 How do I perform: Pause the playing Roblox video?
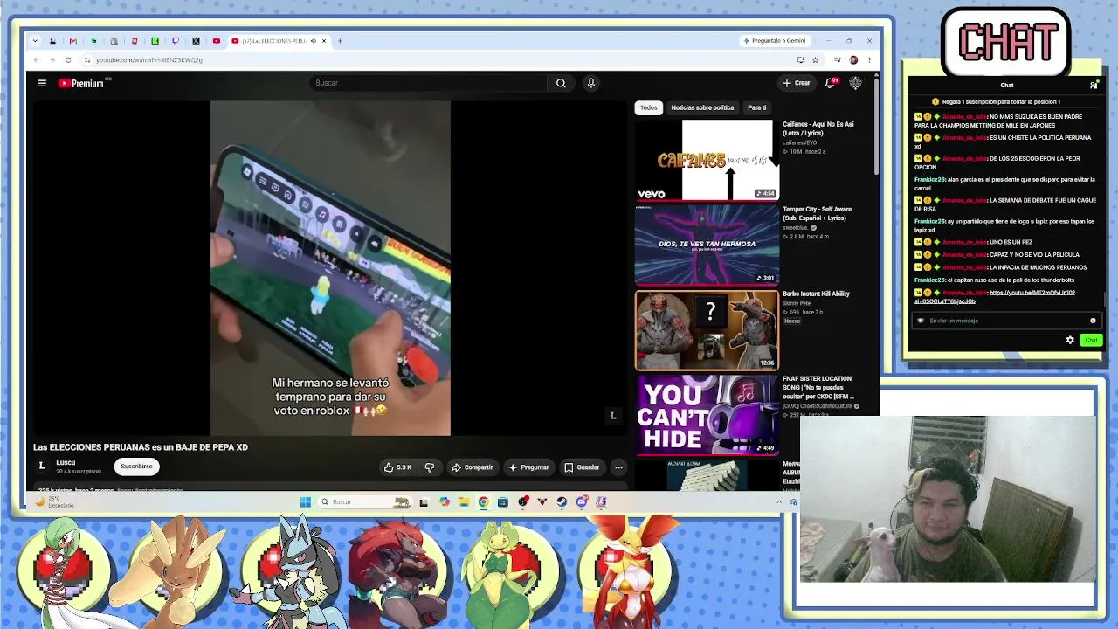click(x=330, y=267)
